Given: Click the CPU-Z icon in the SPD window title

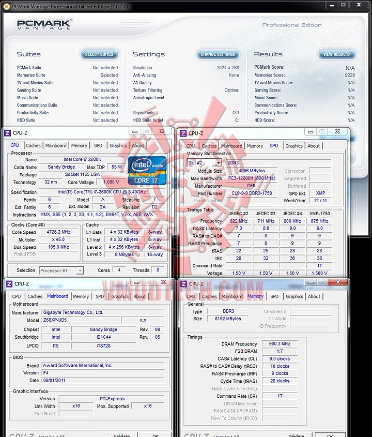Looking at the screenshot, I should pyautogui.click(x=183, y=133).
